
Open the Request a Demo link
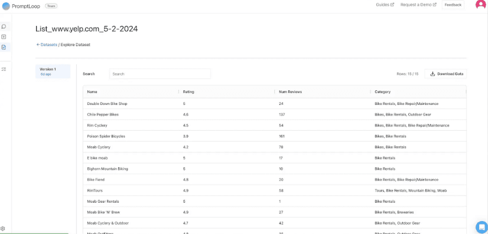click(418, 5)
